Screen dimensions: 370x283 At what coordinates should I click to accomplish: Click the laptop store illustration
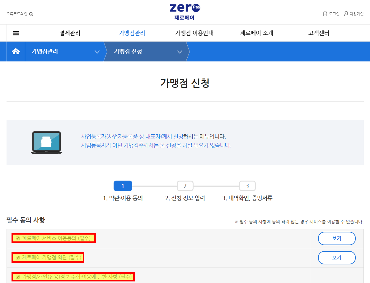click(x=46, y=142)
